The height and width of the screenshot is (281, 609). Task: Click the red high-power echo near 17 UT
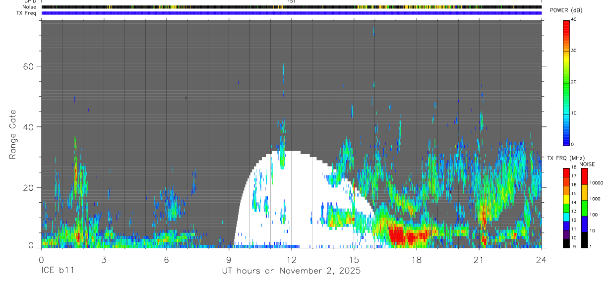408,235
